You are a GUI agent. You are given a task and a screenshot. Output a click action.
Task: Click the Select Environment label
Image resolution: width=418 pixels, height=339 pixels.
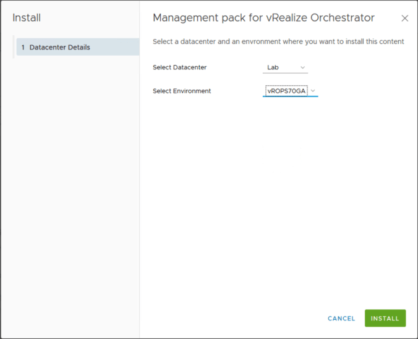point(182,91)
